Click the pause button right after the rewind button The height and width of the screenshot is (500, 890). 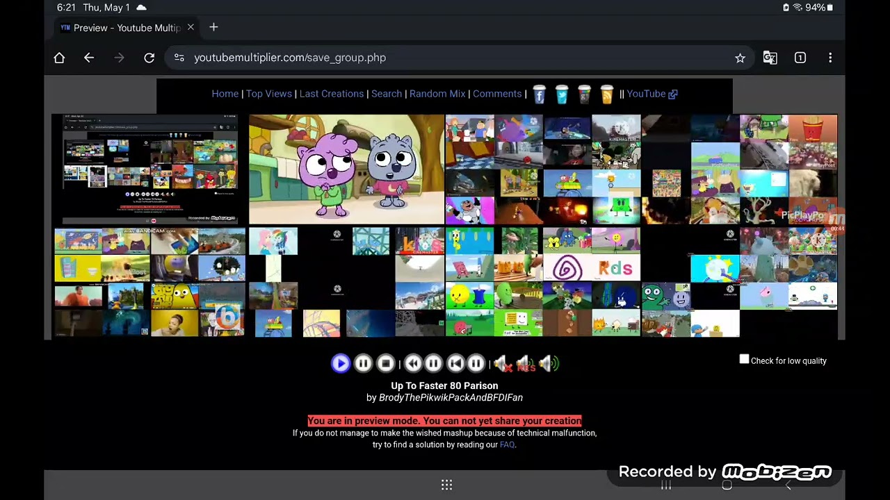pos(433,363)
